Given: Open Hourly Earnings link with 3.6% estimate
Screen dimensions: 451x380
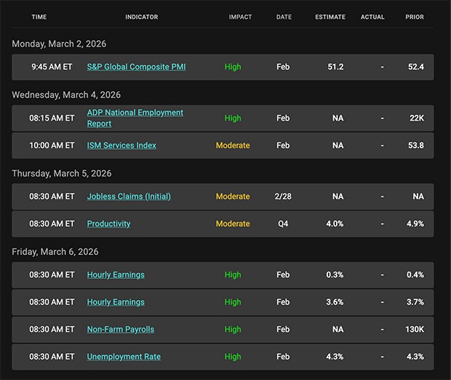Looking at the screenshot, I should click(x=116, y=302).
